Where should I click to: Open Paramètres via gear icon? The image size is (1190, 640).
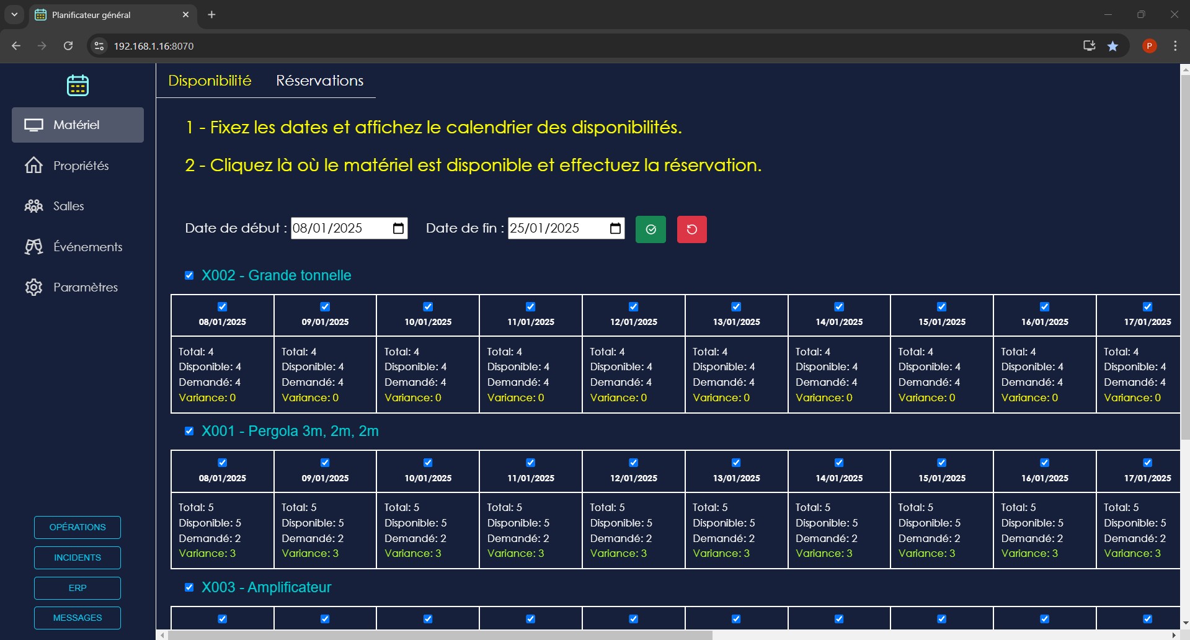[x=33, y=287]
